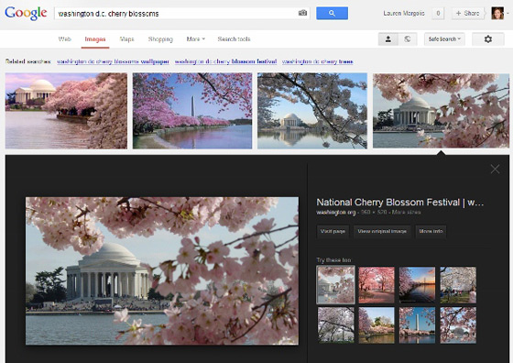Select pale blossoms thumbnail, bottom row first
The width and height of the screenshot is (513, 363).
pos(335,325)
